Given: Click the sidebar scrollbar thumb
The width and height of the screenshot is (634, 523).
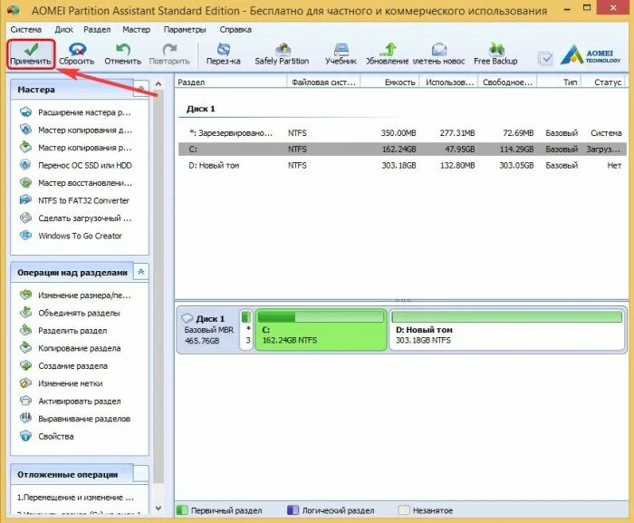Looking at the screenshot, I should 158,286.
